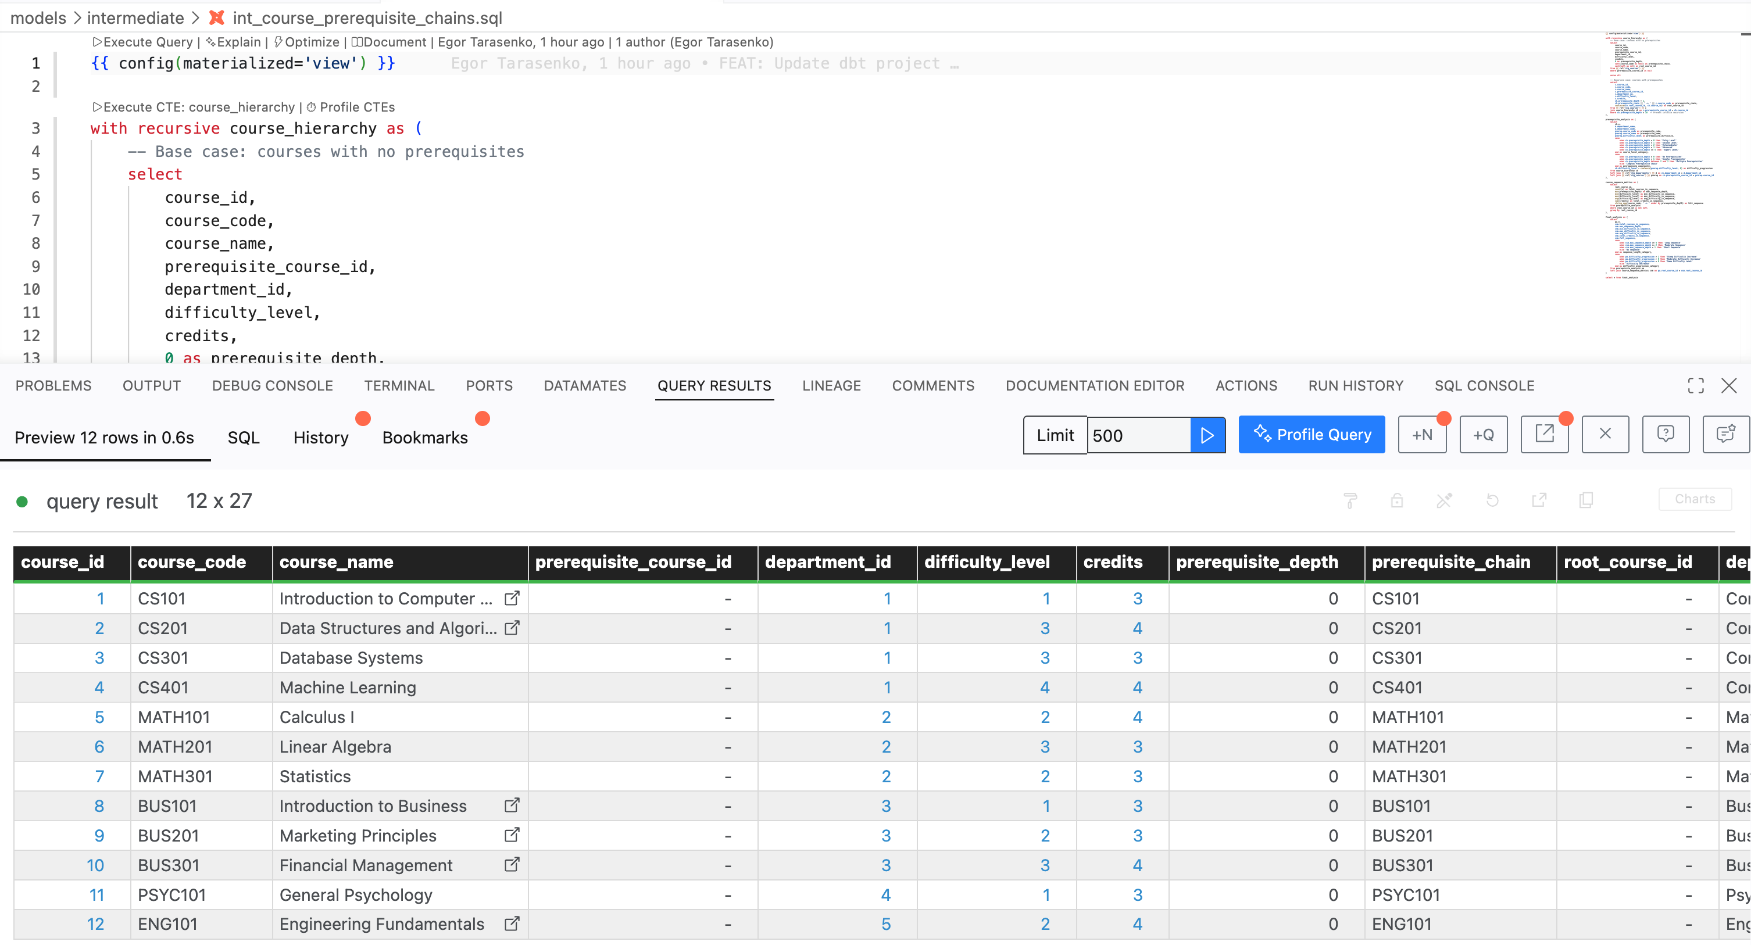Open the feedback chat icon button
The height and width of the screenshot is (945, 1751).
[x=1726, y=435]
